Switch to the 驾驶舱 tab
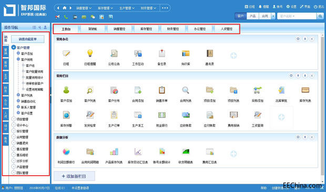The width and height of the screenshot is (326, 192). [x=93, y=29]
